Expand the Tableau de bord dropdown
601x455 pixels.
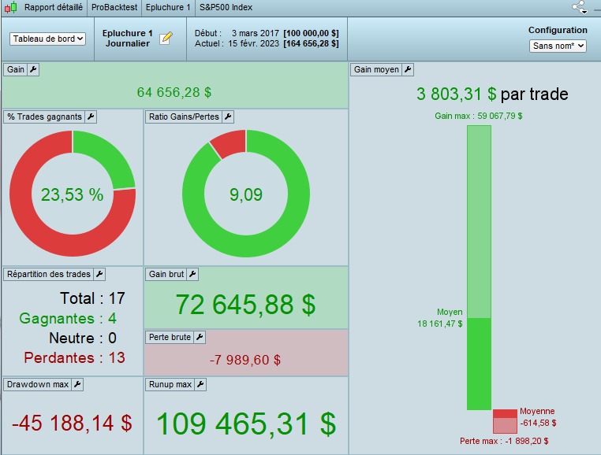coord(47,39)
